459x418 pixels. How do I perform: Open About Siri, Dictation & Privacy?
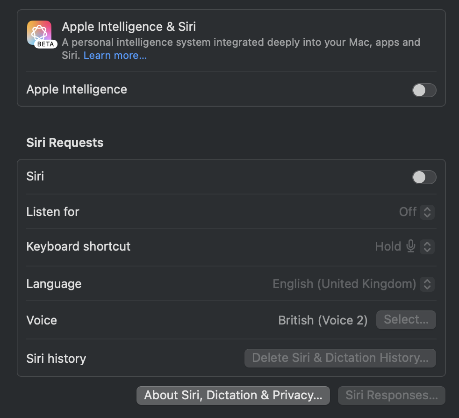tap(233, 396)
